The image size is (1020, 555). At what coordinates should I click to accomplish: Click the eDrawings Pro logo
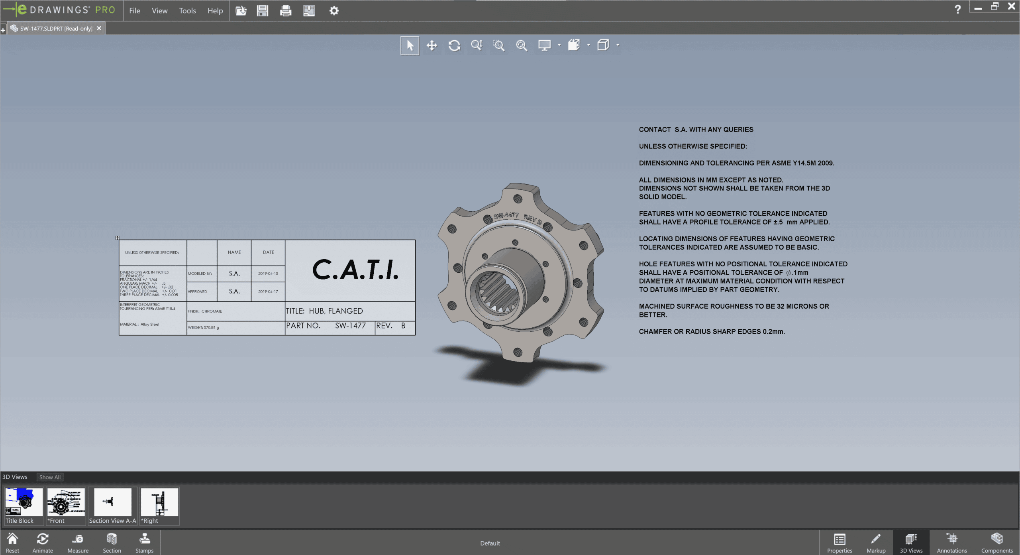point(60,10)
